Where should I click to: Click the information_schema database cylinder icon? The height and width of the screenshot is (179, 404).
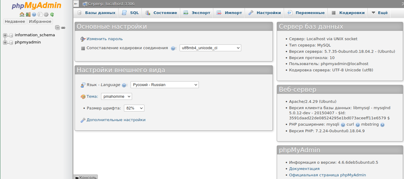tap(11, 35)
